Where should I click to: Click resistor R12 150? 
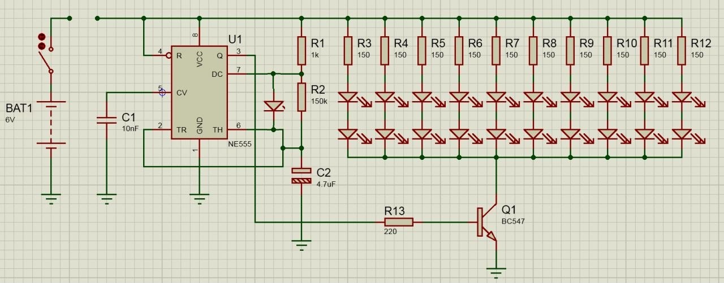coord(682,51)
